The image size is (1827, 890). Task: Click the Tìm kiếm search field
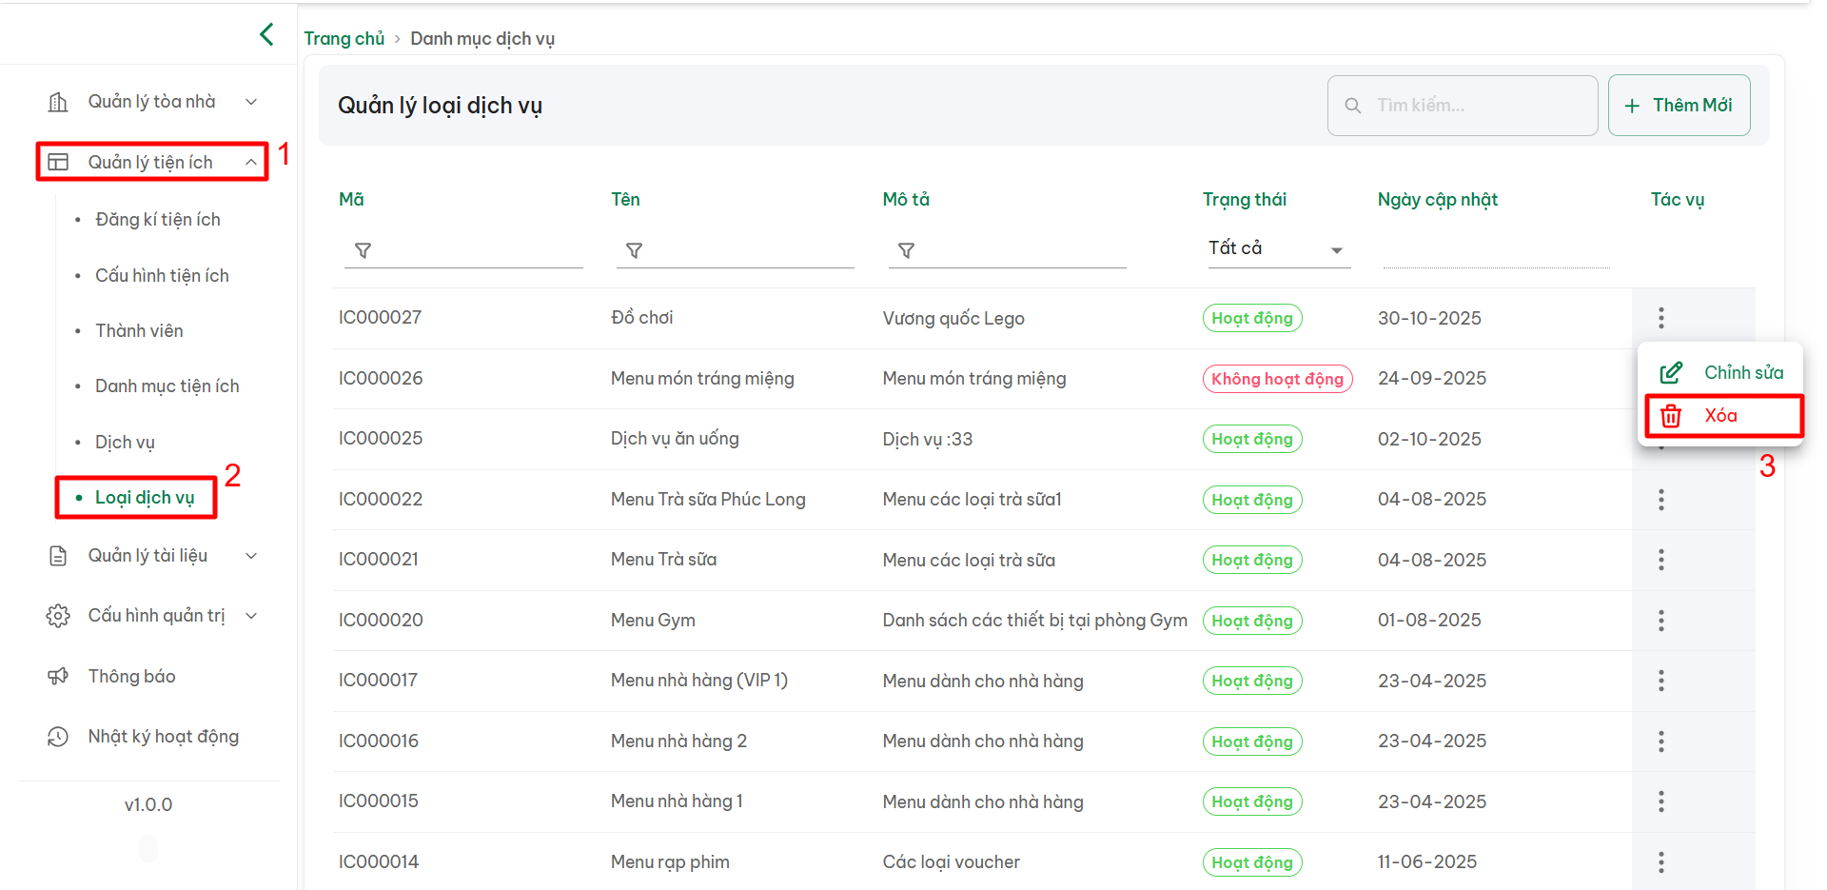(1475, 106)
